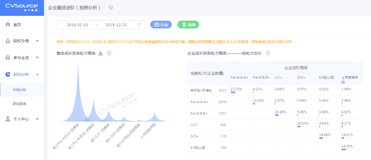Click the calendar icon in date range field
Image resolution: width=371 pixels, height=160 pixels.
click(139, 25)
